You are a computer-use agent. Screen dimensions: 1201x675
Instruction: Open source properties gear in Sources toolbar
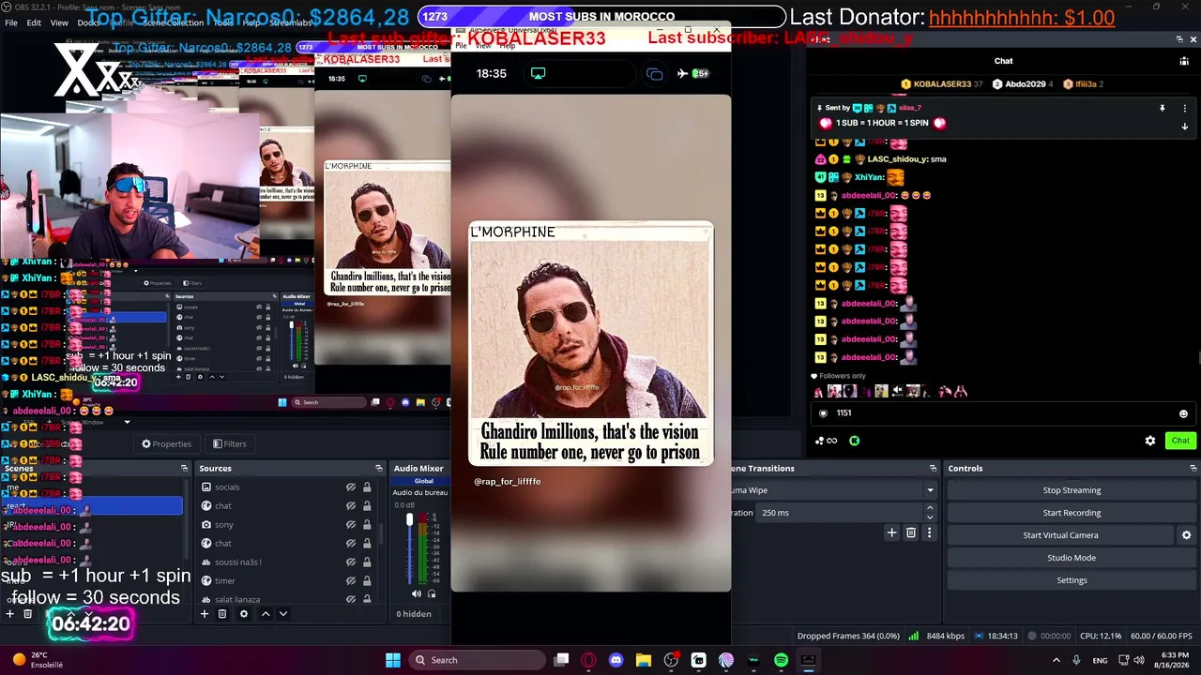(244, 614)
